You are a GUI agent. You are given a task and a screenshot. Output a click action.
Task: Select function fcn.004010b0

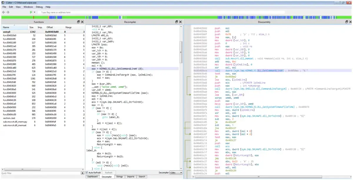tap(43, 35)
